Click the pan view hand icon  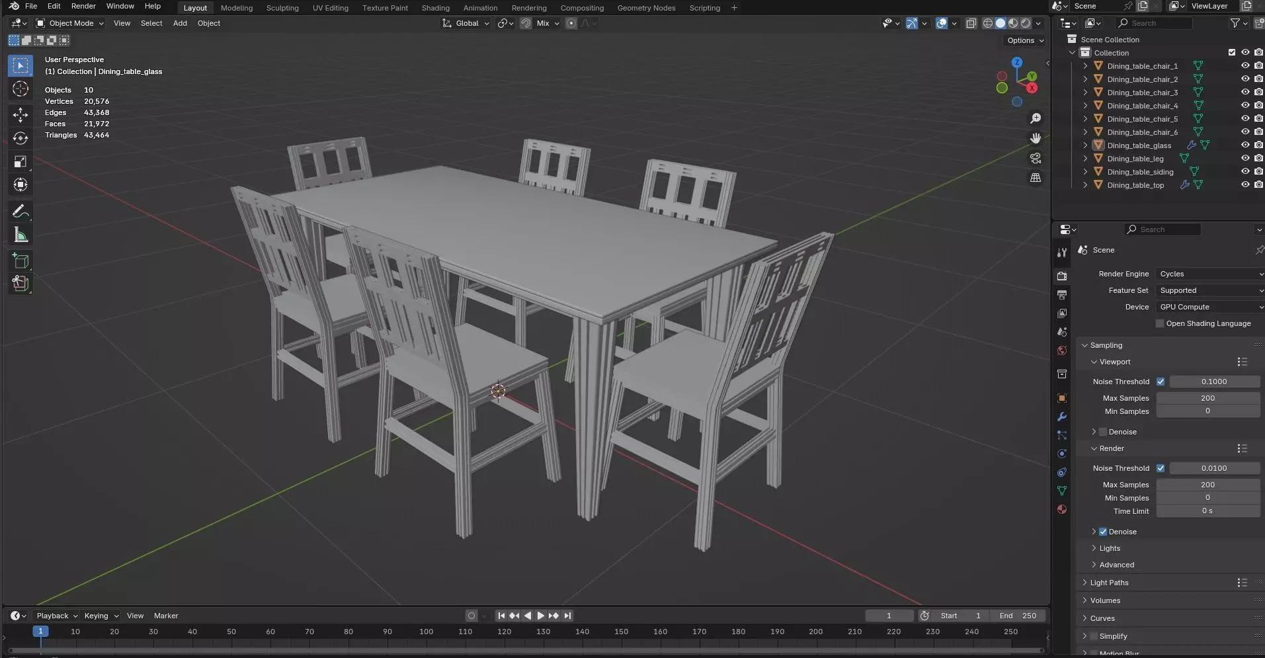tap(1036, 138)
